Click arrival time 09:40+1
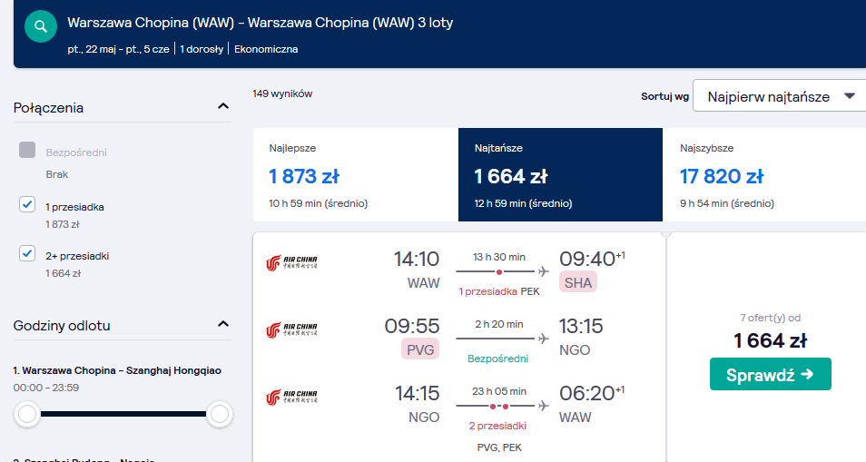 click(x=592, y=259)
